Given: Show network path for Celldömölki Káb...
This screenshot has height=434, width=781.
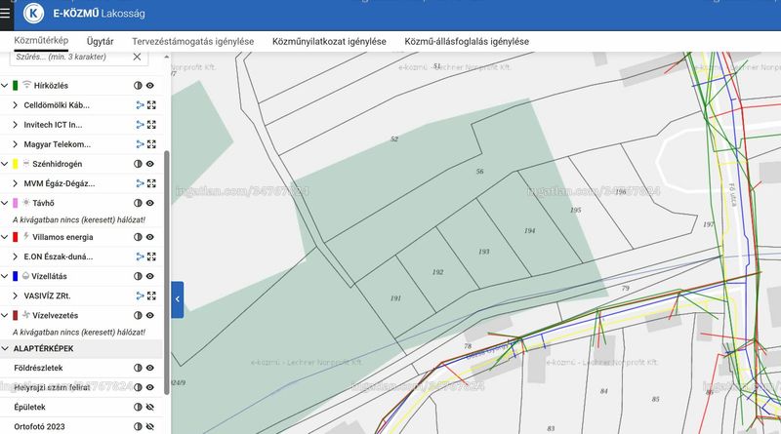Looking at the screenshot, I should pyautogui.click(x=140, y=105).
